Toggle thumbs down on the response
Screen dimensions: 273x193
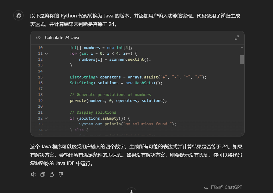[61, 174]
